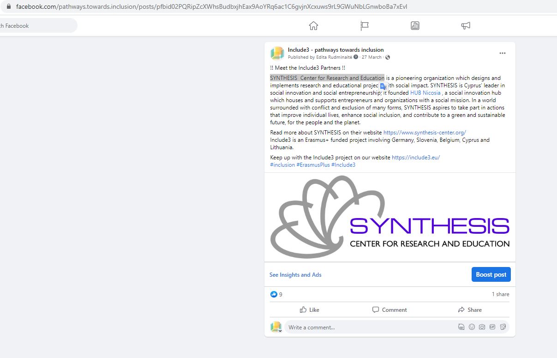Insert avatar sticker in comment

coord(461,327)
